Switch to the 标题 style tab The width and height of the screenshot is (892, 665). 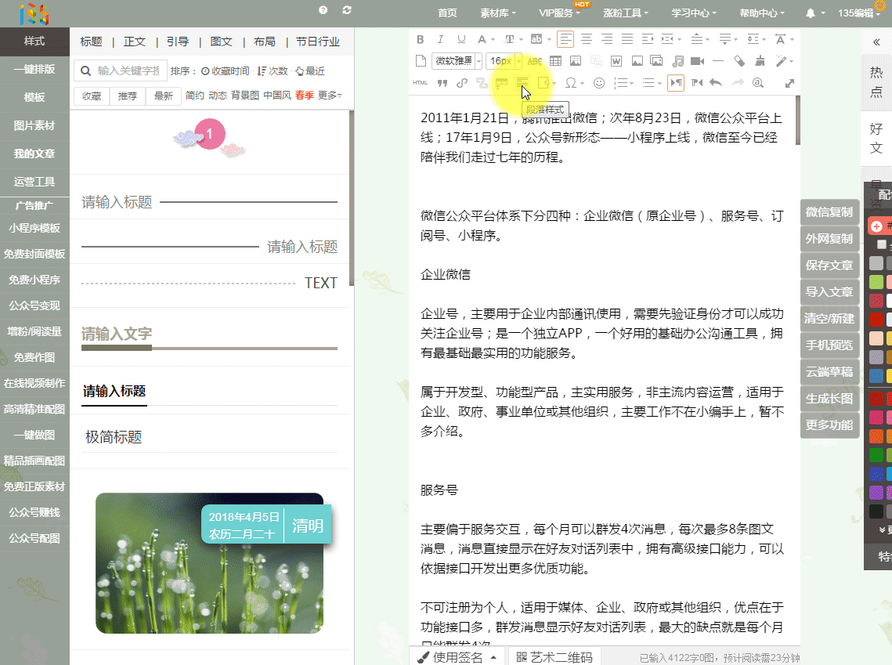91,42
